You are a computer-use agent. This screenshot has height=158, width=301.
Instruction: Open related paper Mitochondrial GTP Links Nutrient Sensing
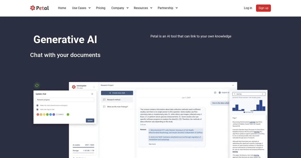176,131
